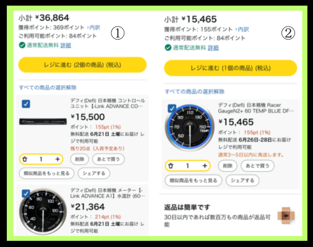The image size is (313, 247).
Task: Click 詳細 link for shipping in cart one
Action: [66, 45]
